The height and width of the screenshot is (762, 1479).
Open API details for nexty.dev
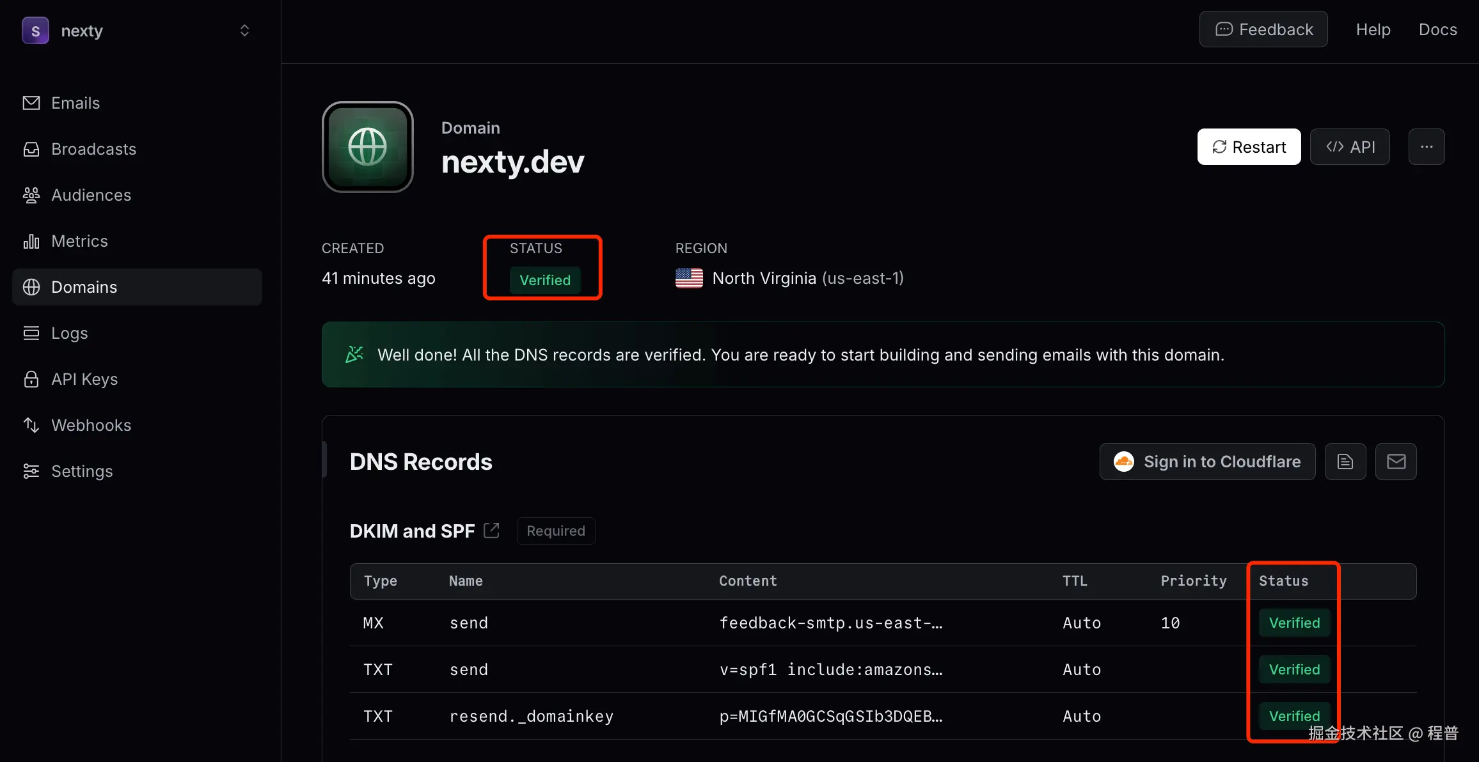1350,146
